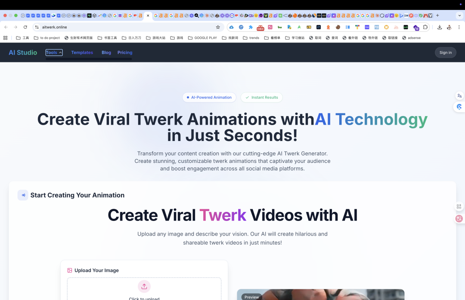Open the dark chart trend extension

pos(319,27)
